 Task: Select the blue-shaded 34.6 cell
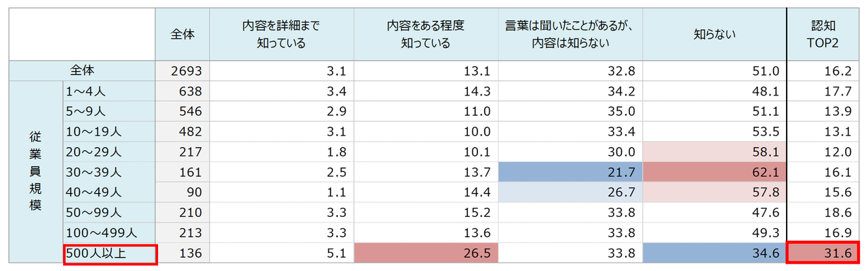[x=714, y=253]
